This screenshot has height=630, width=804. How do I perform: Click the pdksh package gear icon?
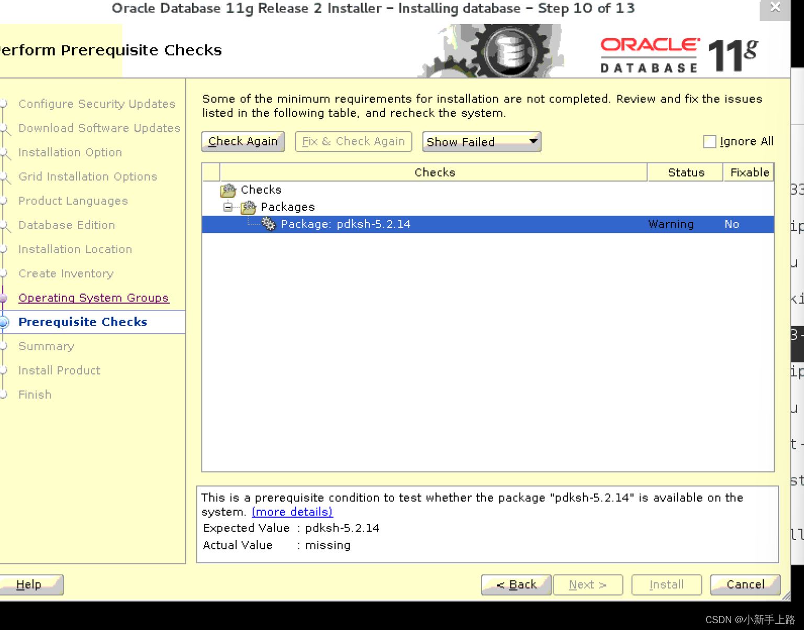269,224
